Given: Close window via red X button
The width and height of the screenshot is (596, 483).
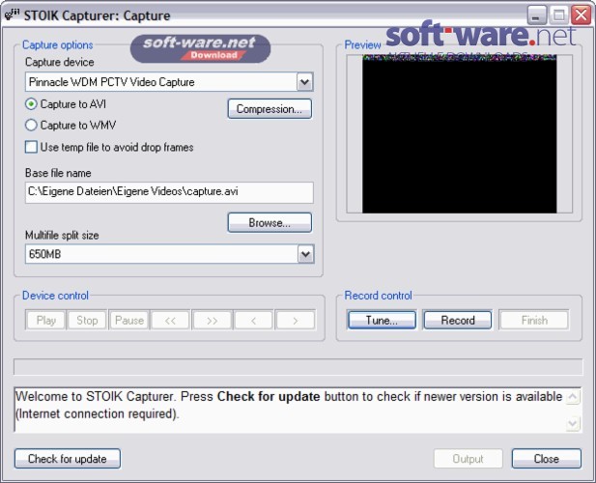Looking at the screenshot, I should (x=582, y=15).
